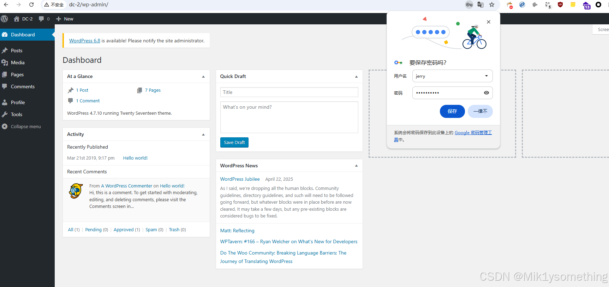Open the Screen Options tab
The width and height of the screenshot is (609, 287).
[x=601, y=30]
